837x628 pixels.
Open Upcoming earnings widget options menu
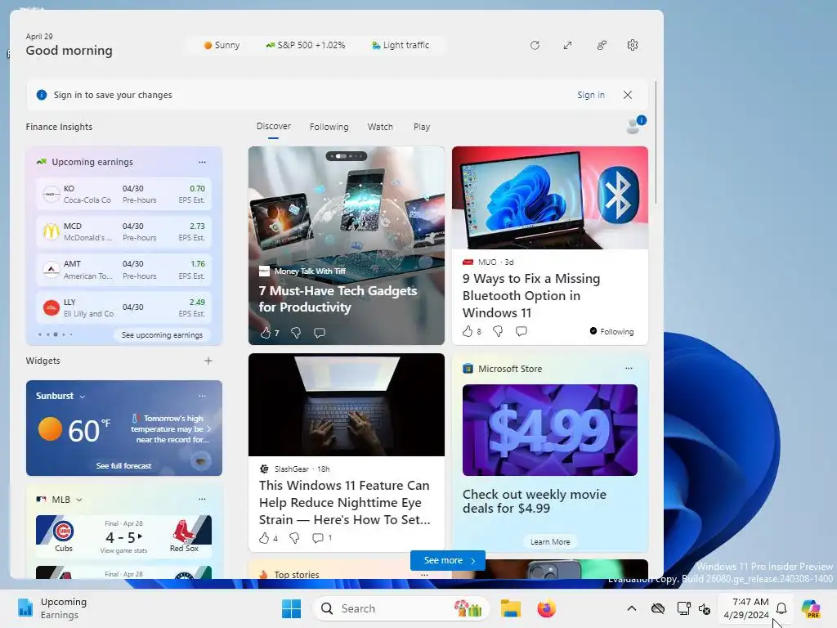[202, 162]
